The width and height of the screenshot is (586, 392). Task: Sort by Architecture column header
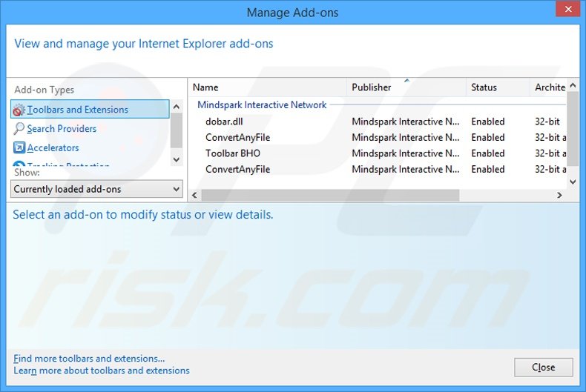tap(548, 87)
